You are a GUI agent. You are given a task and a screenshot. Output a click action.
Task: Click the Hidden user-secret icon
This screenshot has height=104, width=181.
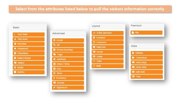133,53
